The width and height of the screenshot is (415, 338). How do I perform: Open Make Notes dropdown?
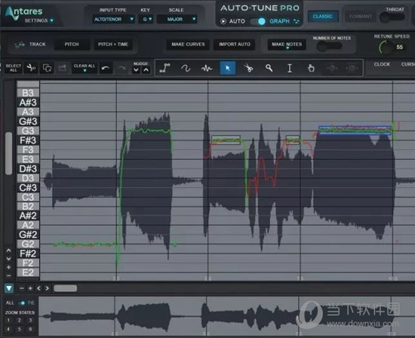(287, 45)
